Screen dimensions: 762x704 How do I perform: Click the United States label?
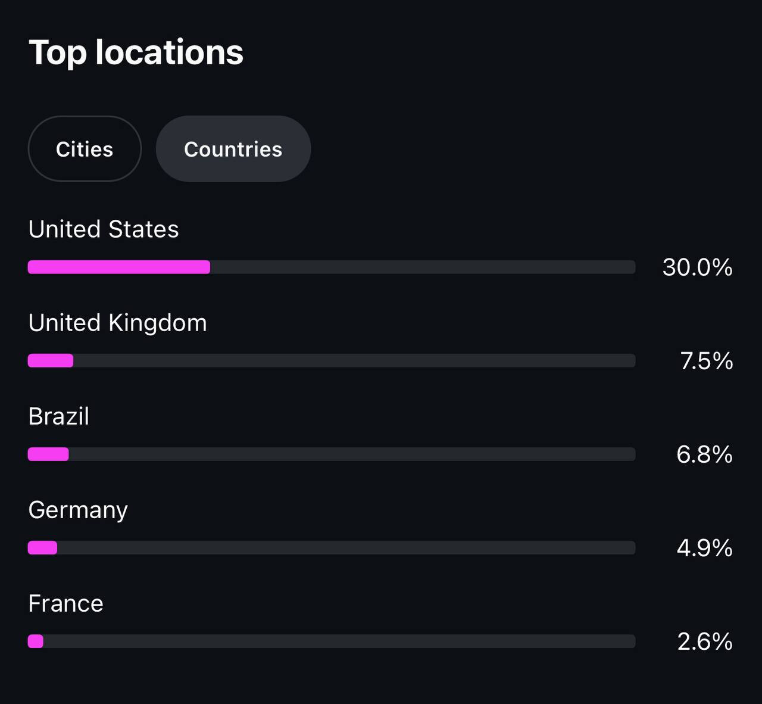(x=104, y=229)
